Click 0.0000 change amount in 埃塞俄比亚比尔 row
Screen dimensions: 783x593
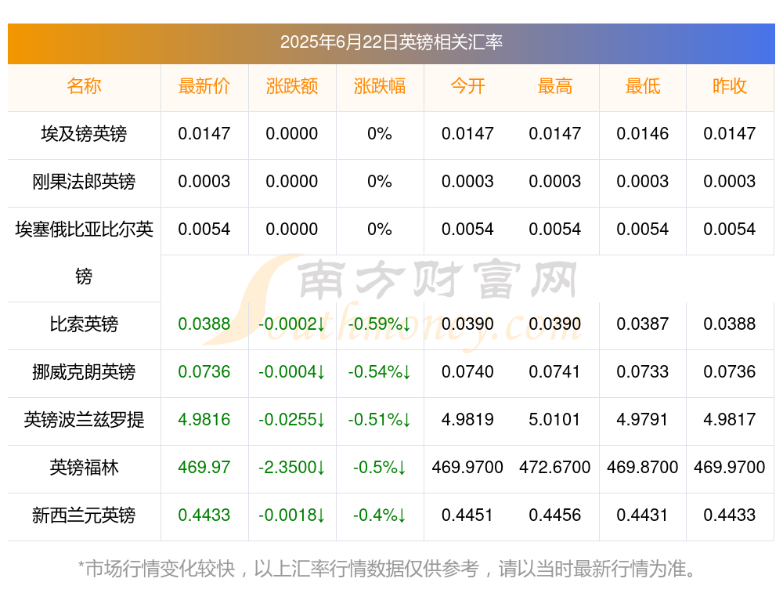(291, 230)
